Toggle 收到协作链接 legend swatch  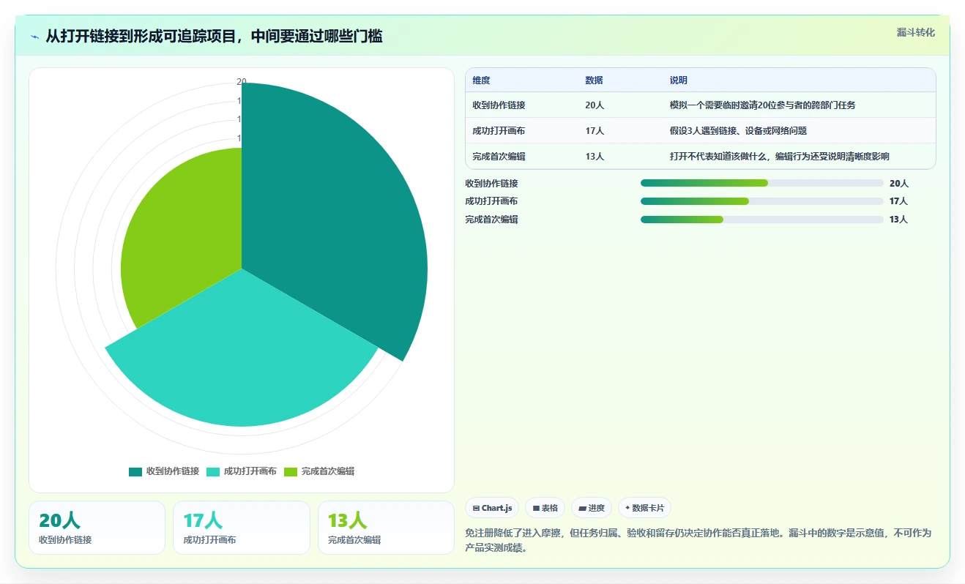135,472
